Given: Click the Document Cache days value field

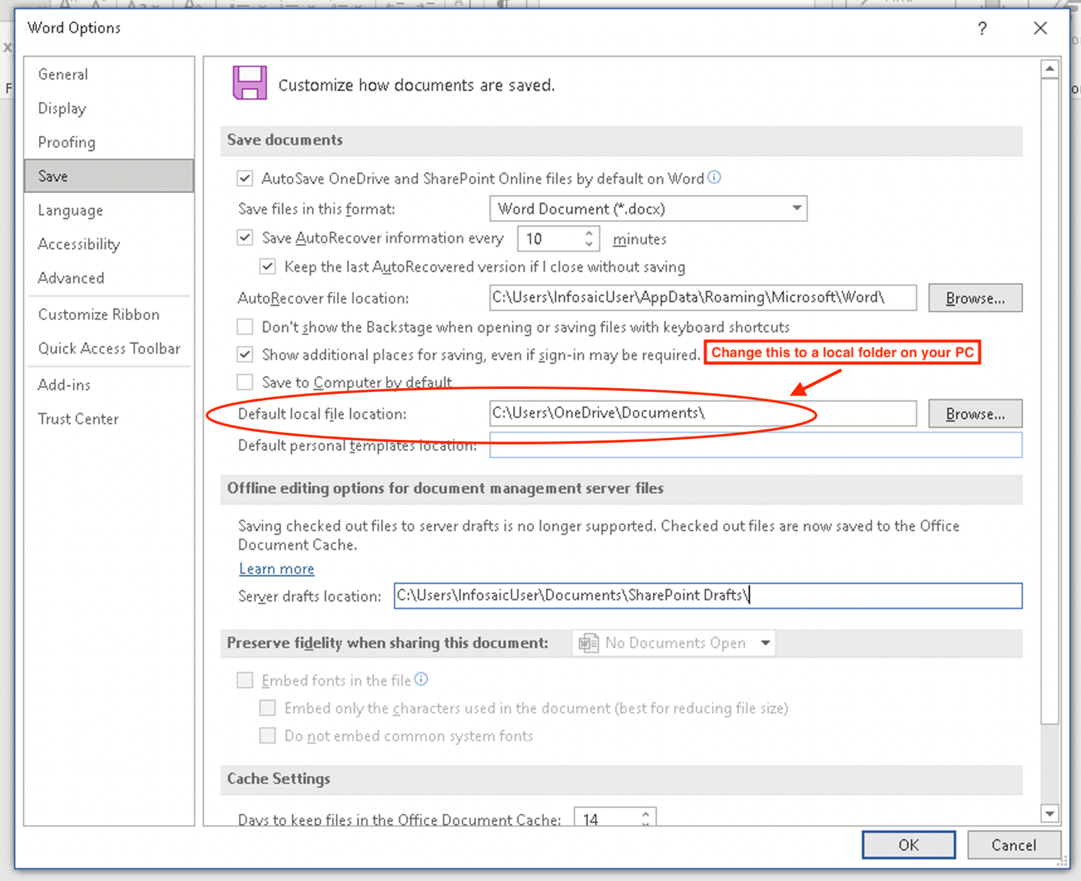Looking at the screenshot, I should (x=606, y=817).
